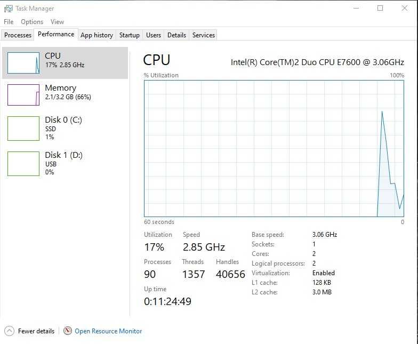The height and width of the screenshot is (344, 418).
Task: Maximize the Task Manager window
Action: pyautogui.click(x=380, y=9)
